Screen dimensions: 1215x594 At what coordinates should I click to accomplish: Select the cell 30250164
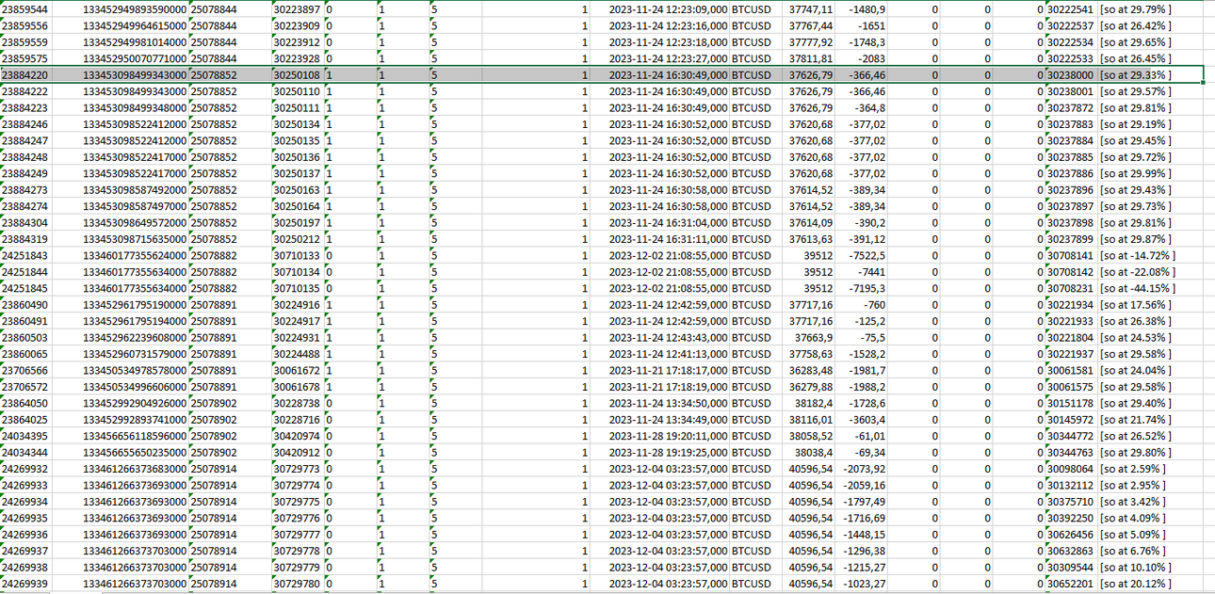[298, 206]
